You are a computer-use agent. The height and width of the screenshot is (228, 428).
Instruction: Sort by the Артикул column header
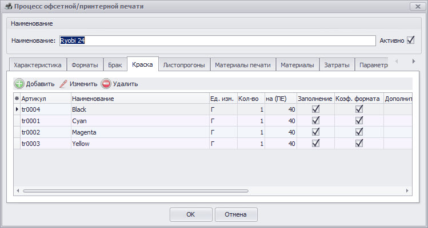(x=45, y=99)
